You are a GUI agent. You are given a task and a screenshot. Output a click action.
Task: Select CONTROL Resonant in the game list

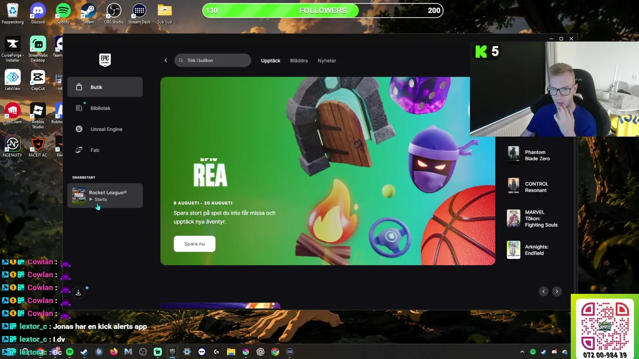coord(535,186)
